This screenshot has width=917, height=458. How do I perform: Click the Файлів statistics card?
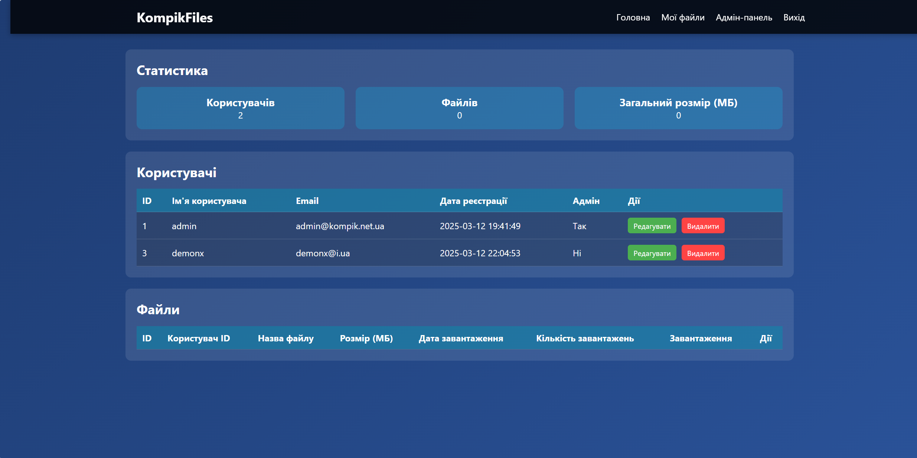pos(459,108)
